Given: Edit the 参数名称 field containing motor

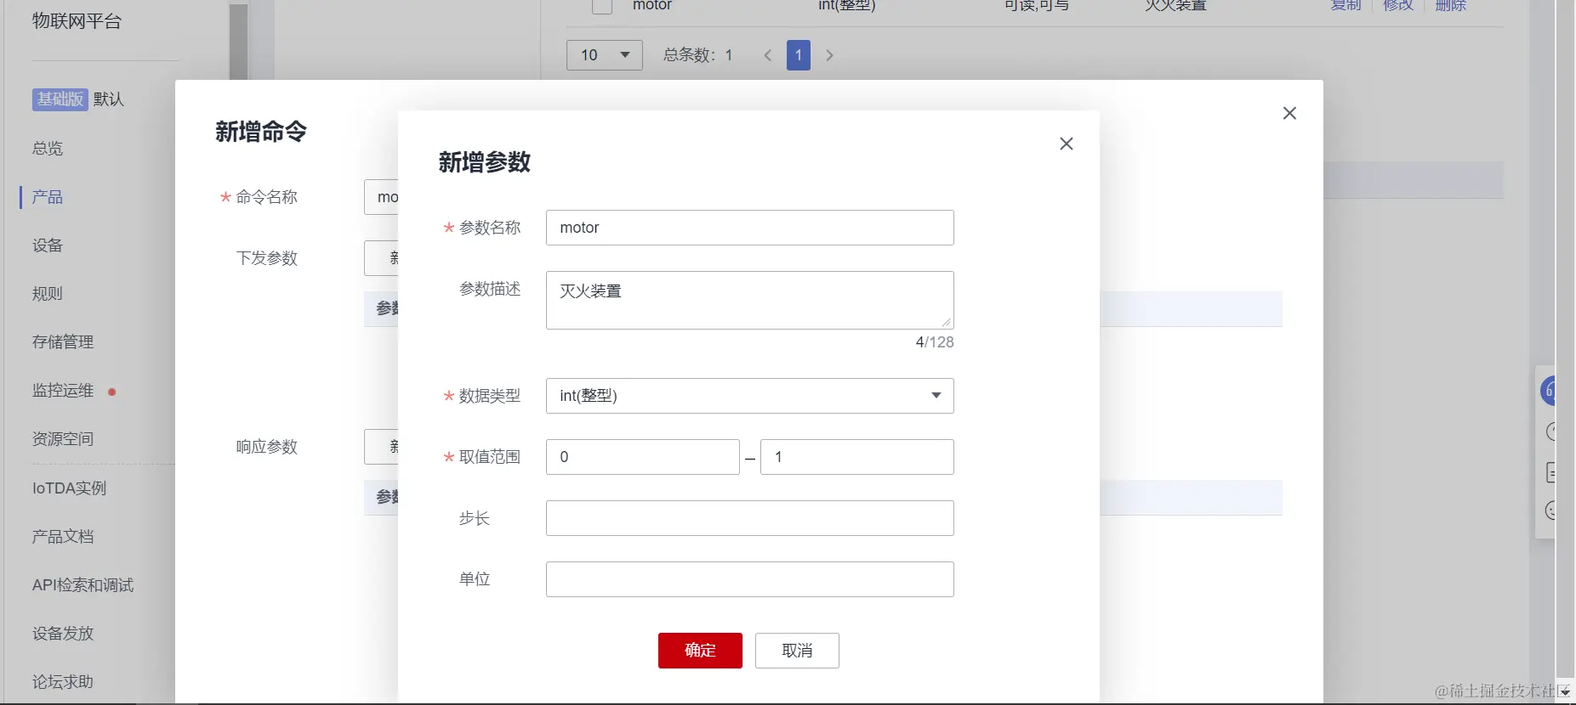Looking at the screenshot, I should point(749,228).
